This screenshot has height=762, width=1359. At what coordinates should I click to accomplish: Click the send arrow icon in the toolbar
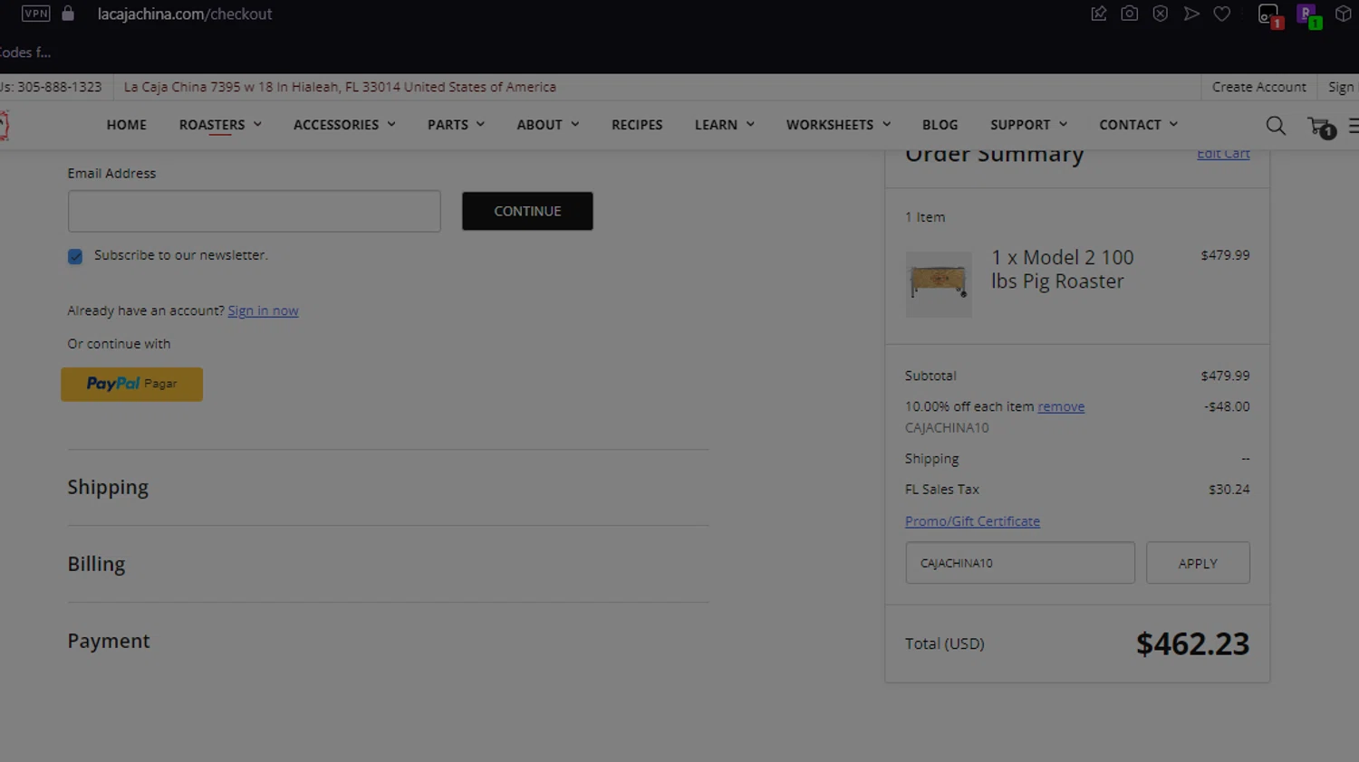coord(1191,14)
